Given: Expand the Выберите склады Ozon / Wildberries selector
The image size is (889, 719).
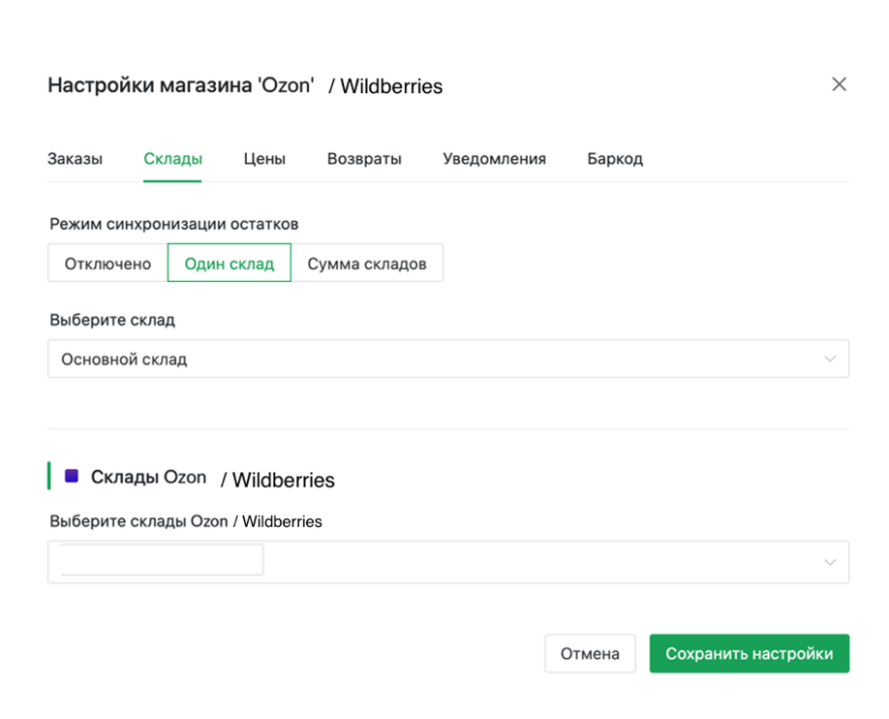Looking at the screenshot, I should (542, 562).
